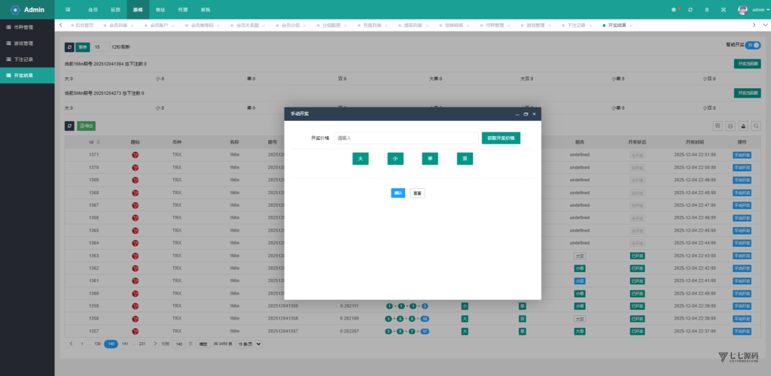Click the lock screen icon in header
Image resolution: width=771 pixels, height=376 pixels.
pyautogui.click(x=706, y=10)
